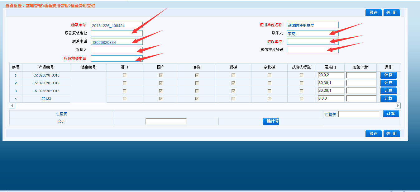Click the 一键计算 button
Image resolution: width=420 pixels, height=192 pixels.
(271, 121)
